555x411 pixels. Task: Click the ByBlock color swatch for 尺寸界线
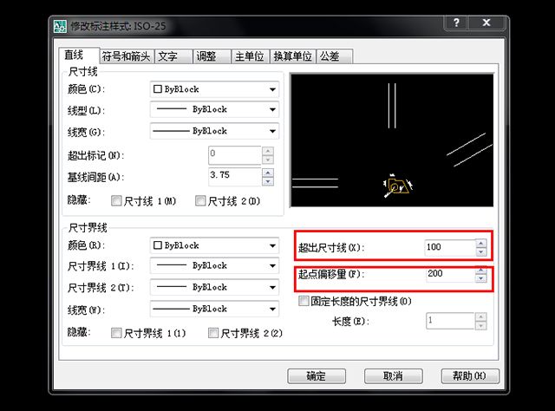point(158,245)
